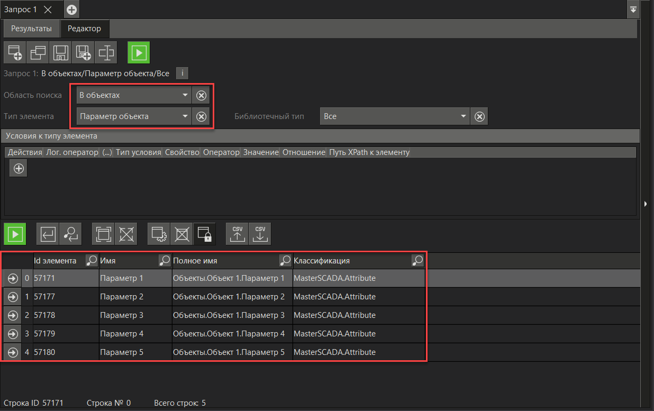Add a new query tab with plus button
Screen dimensions: 654x411
click(71, 10)
